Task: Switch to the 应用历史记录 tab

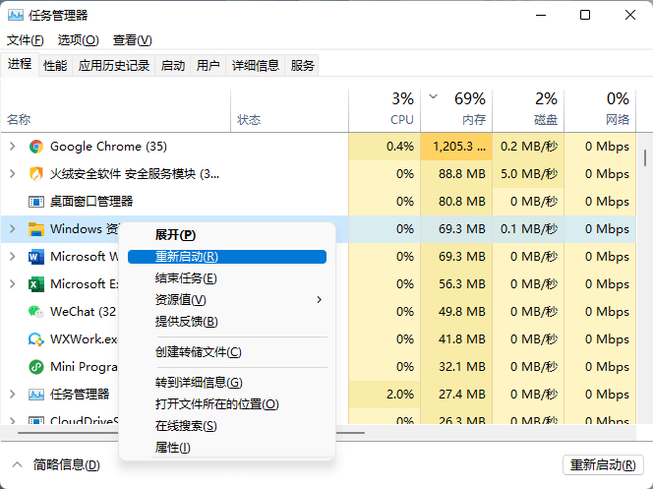Action: point(114,65)
